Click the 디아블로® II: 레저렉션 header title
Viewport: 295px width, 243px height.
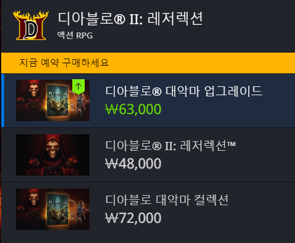pyautogui.click(x=130, y=19)
